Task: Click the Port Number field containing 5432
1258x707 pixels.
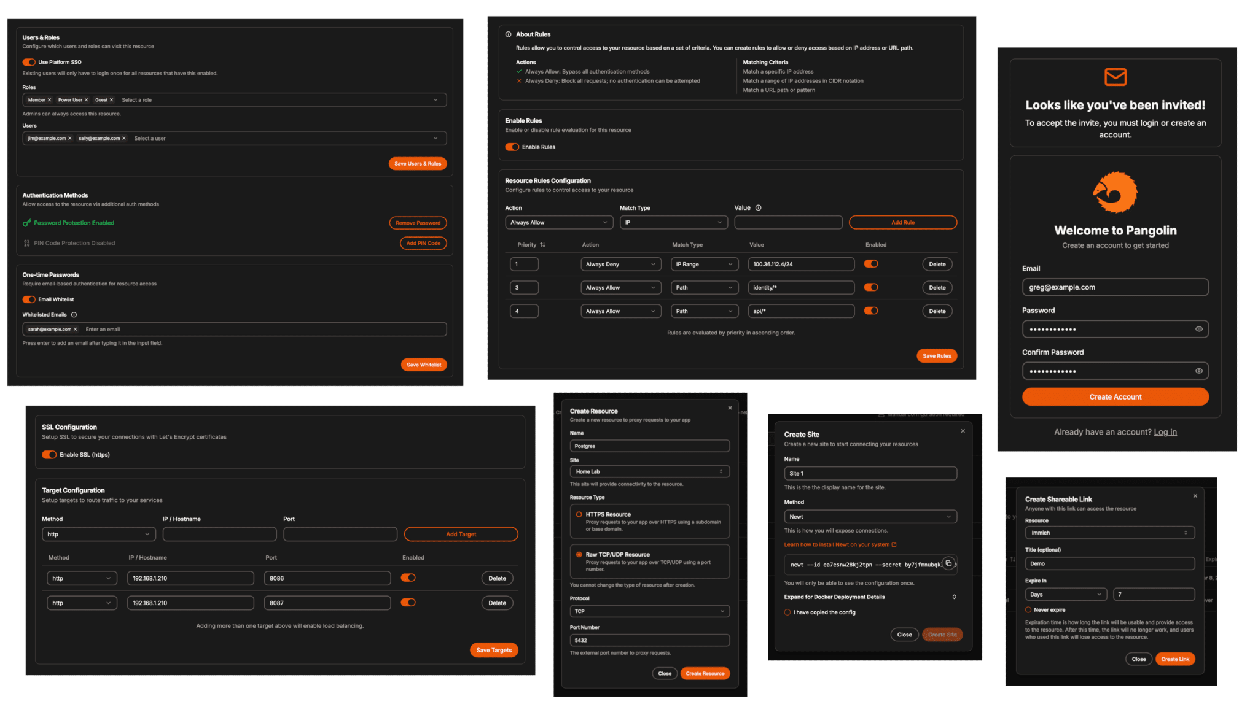Action: tap(649, 640)
